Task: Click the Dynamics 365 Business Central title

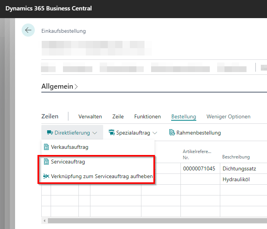Action: (x=49, y=8)
